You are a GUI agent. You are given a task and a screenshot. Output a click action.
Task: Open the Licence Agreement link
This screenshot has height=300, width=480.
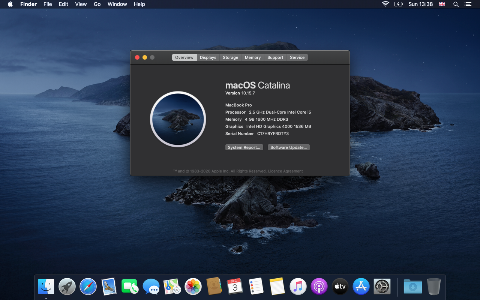[x=285, y=171]
